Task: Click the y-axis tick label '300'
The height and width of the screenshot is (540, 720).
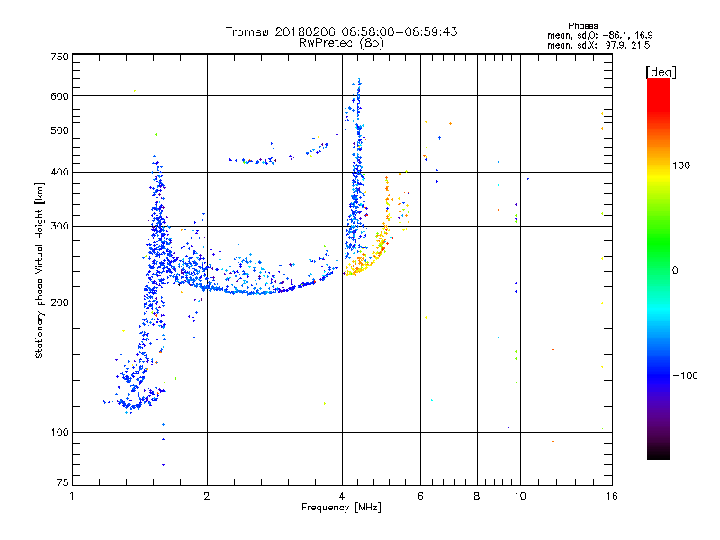Action: [x=59, y=227]
